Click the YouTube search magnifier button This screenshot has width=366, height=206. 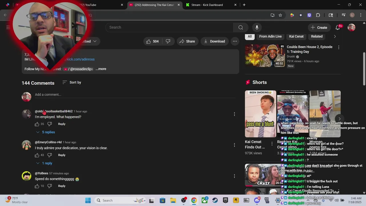[x=241, y=27]
